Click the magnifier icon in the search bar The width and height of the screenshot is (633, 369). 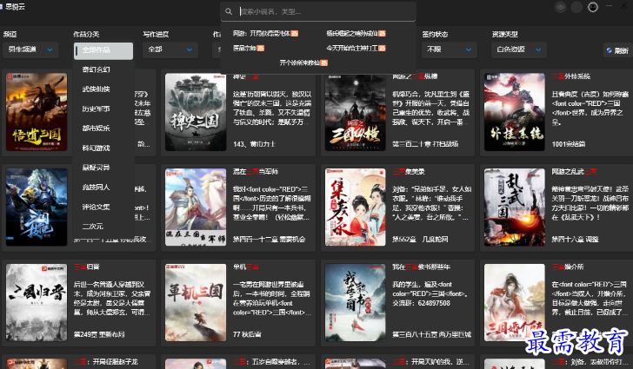(229, 11)
